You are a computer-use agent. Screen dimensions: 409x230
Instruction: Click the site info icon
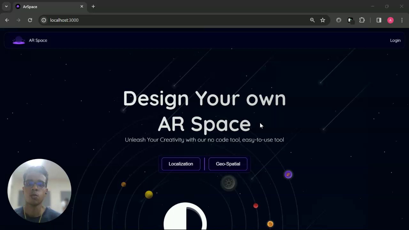(x=44, y=20)
